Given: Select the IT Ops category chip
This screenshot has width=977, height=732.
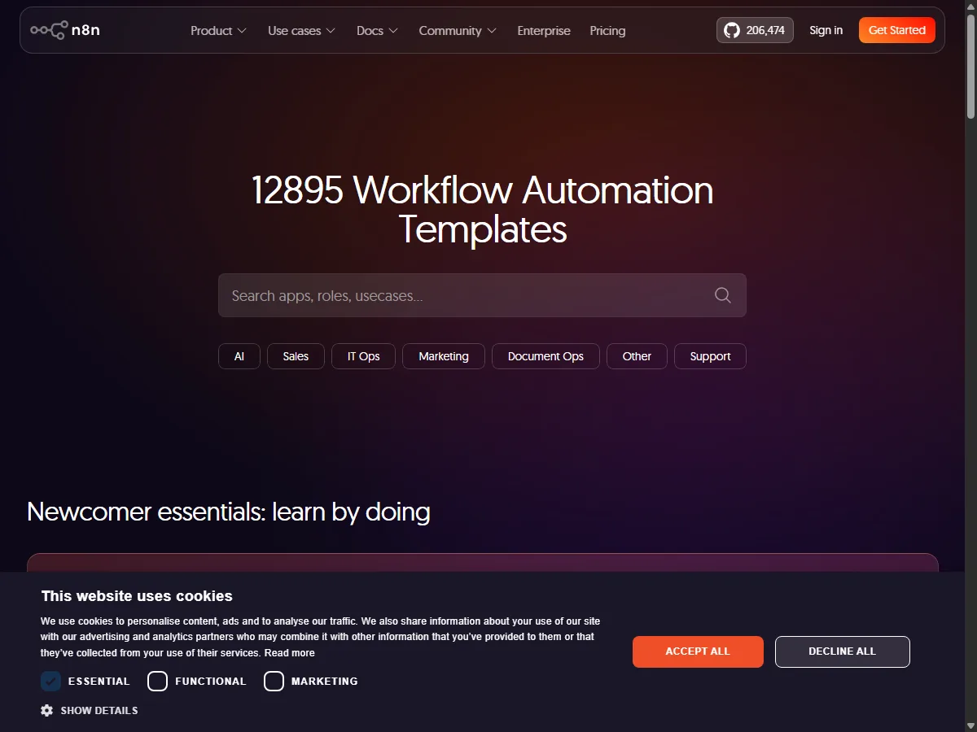Looking at the screenshot, I should 363,356.
